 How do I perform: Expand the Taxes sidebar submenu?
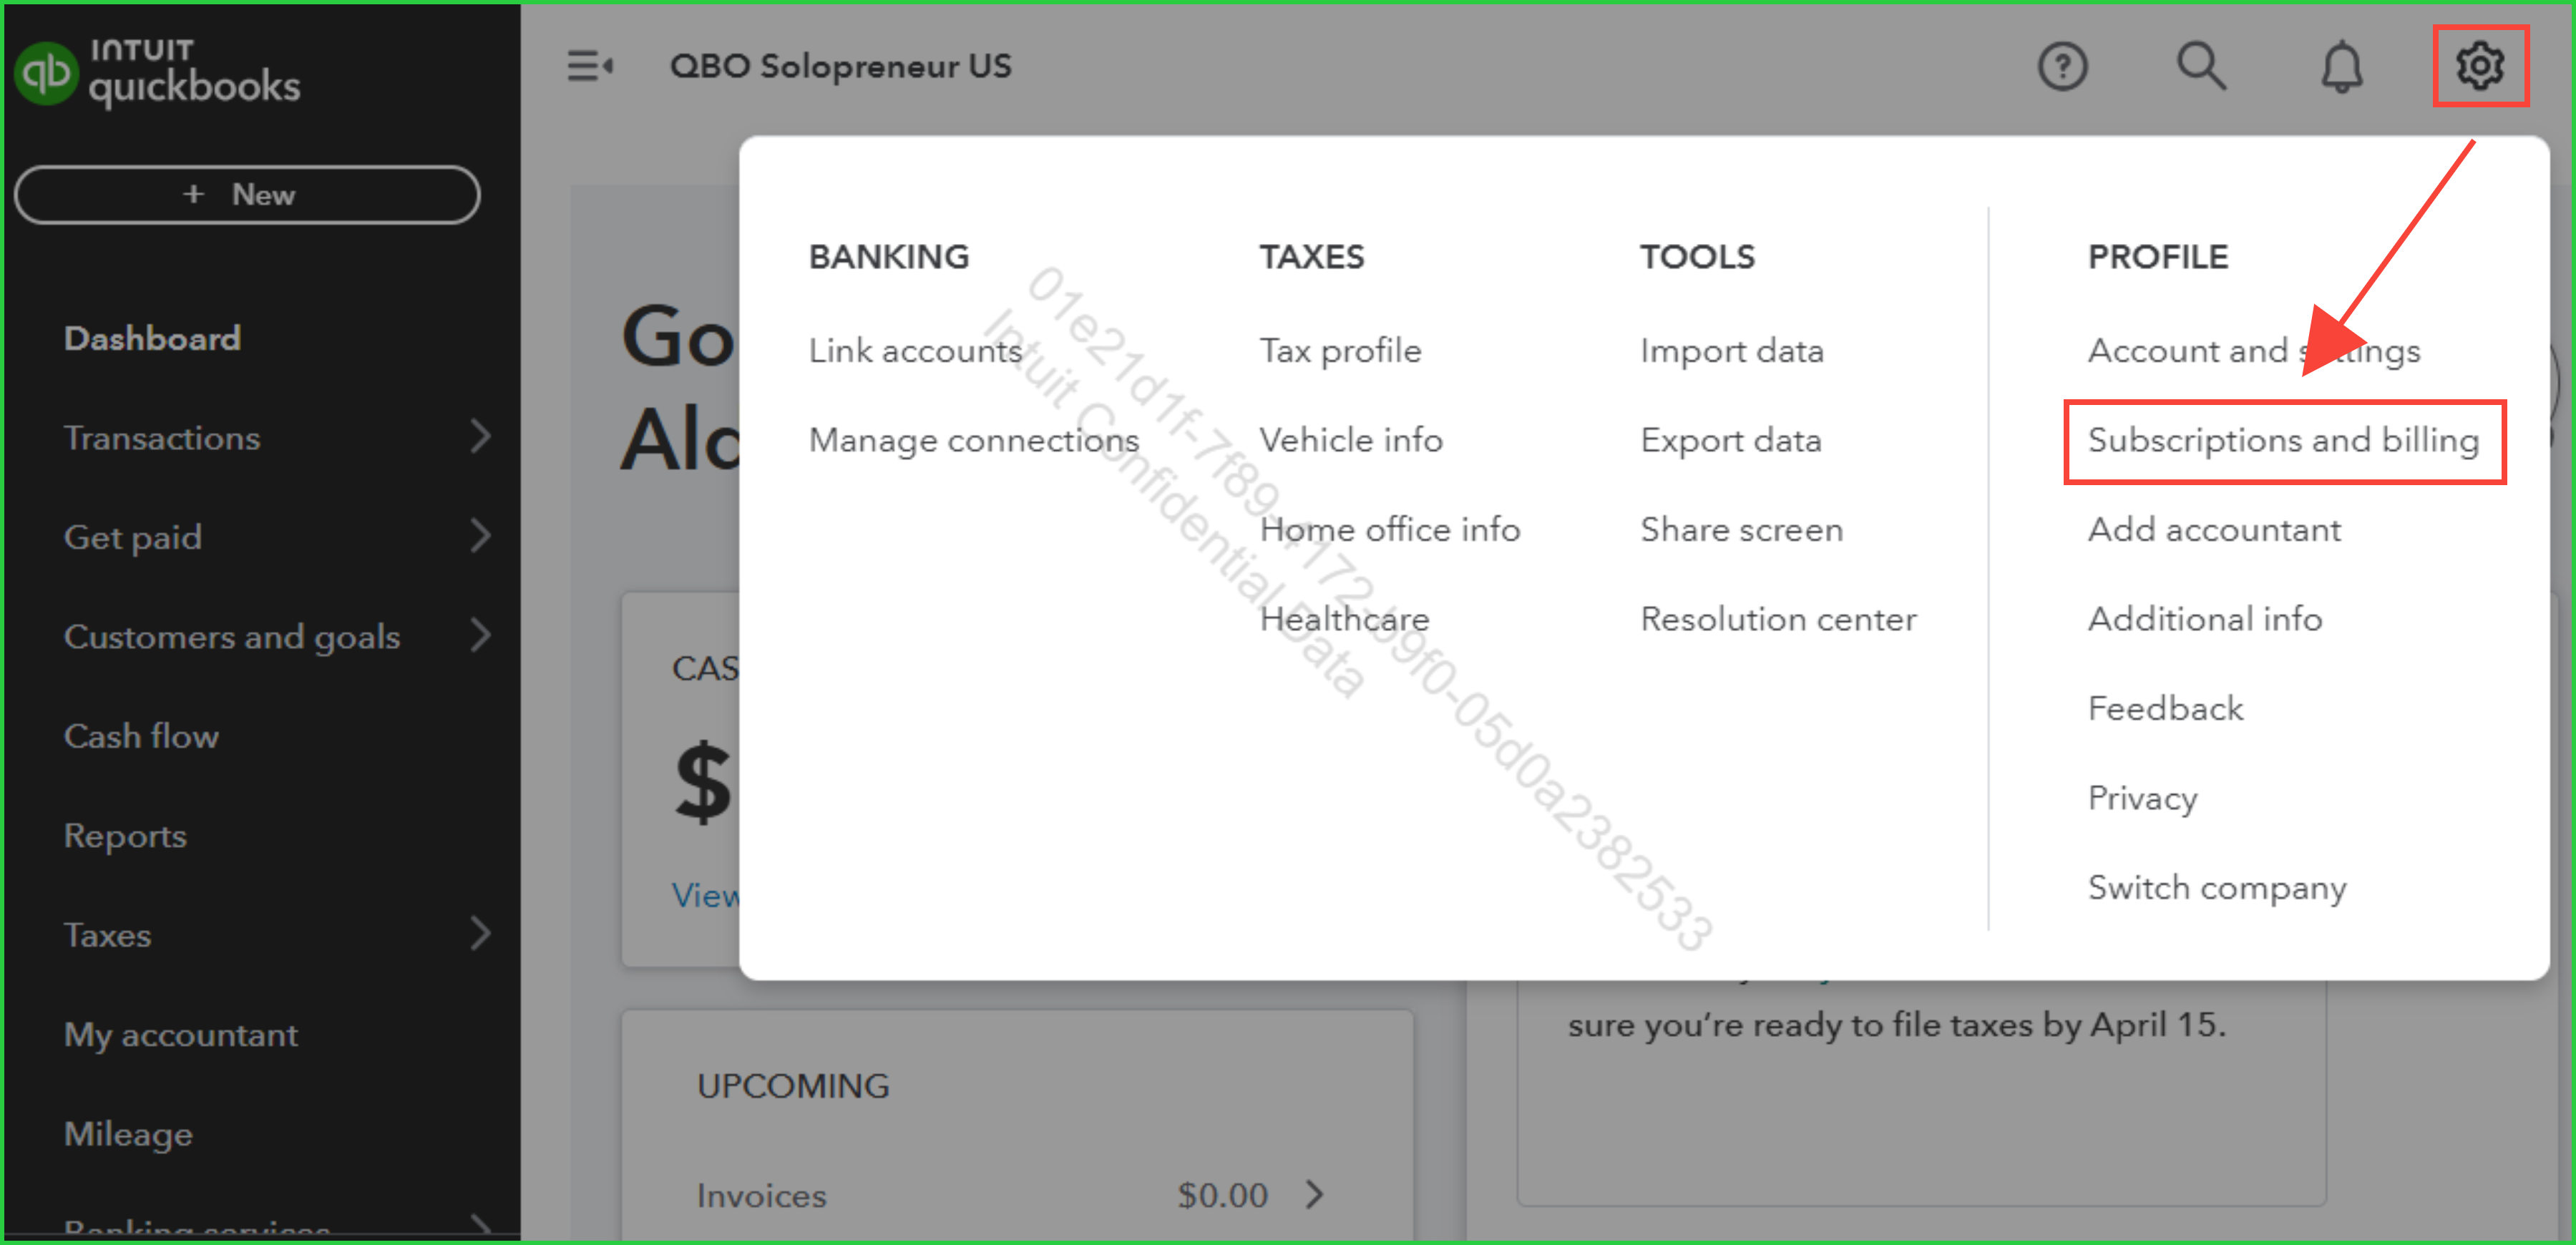point(481,934)
